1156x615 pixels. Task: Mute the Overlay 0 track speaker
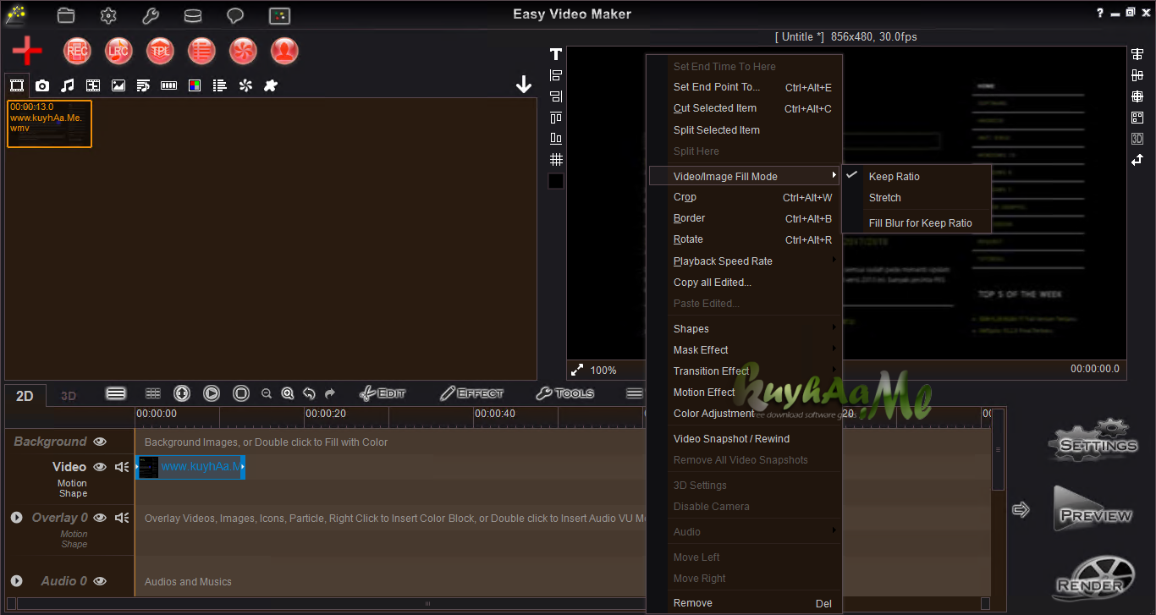122,518
